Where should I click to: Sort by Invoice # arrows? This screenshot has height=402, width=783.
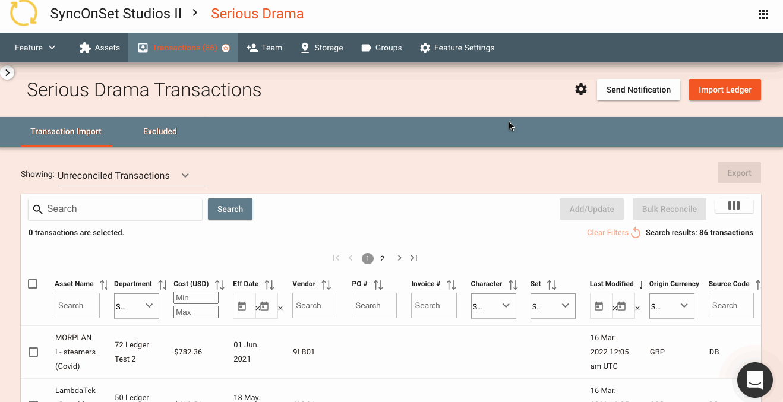pos(451,285)
